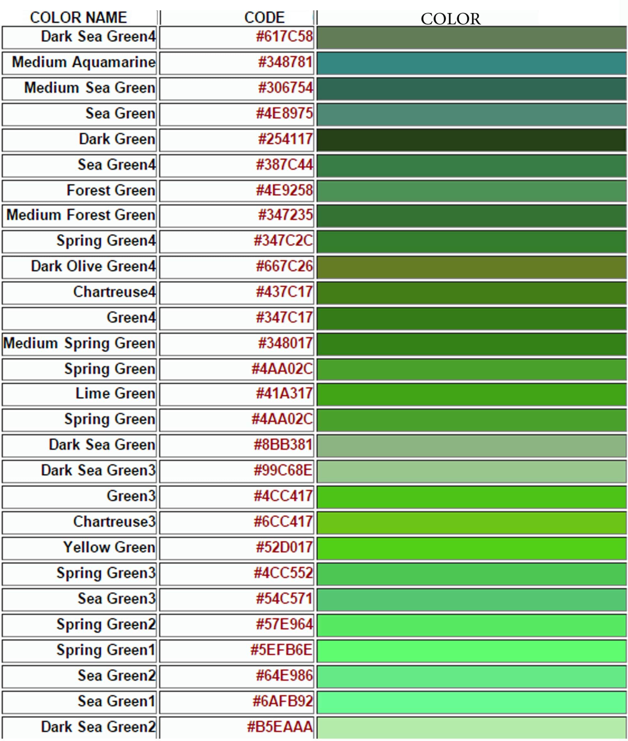Click the #8BB381 code cell

point(283,445)
